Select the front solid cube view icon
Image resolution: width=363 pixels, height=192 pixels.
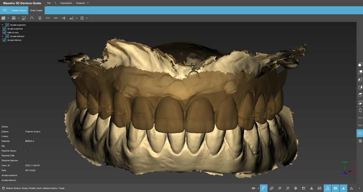click(x=360, y=65)
